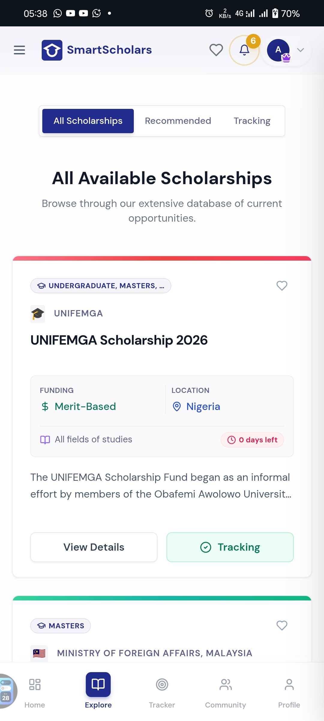Open notifications bell with 6 badge
The height and width of the screenshot is (721, 324).
[244, 50]
